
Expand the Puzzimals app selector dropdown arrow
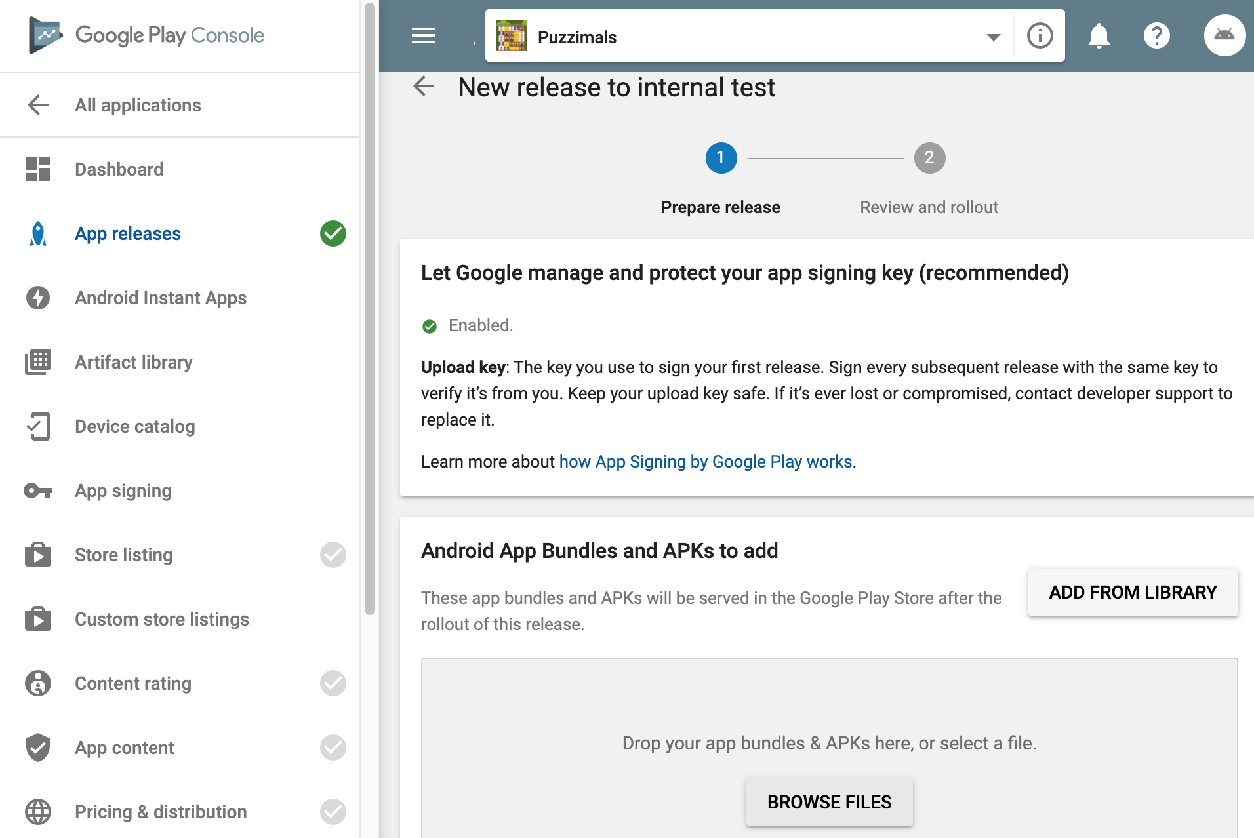point(994,37)
